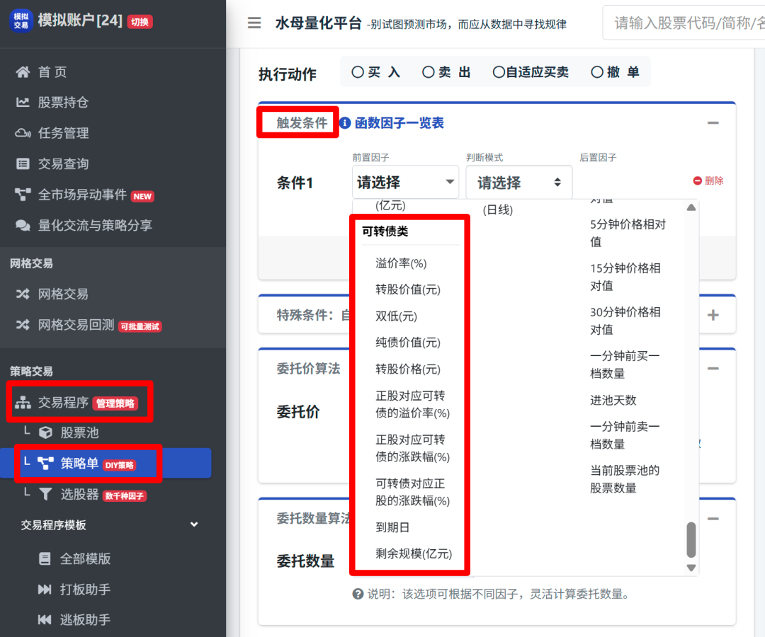Click the chat bubbles icon for 量化交流与策略分享
This screenshot has height=637, width=765.
point(23,225)
